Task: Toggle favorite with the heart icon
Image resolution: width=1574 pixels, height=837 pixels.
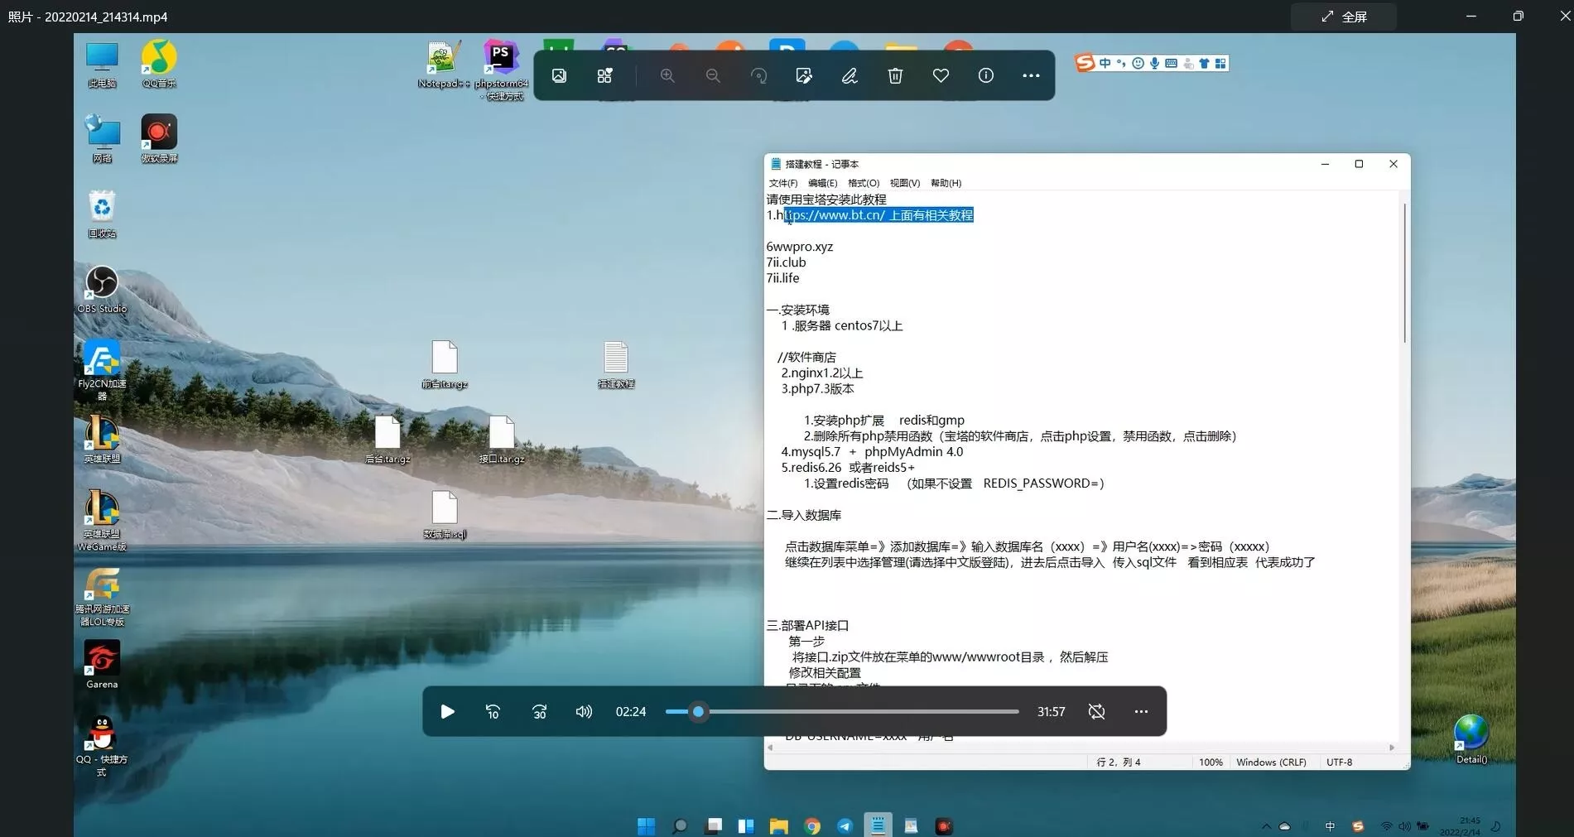Action: [x=940, y=75]
